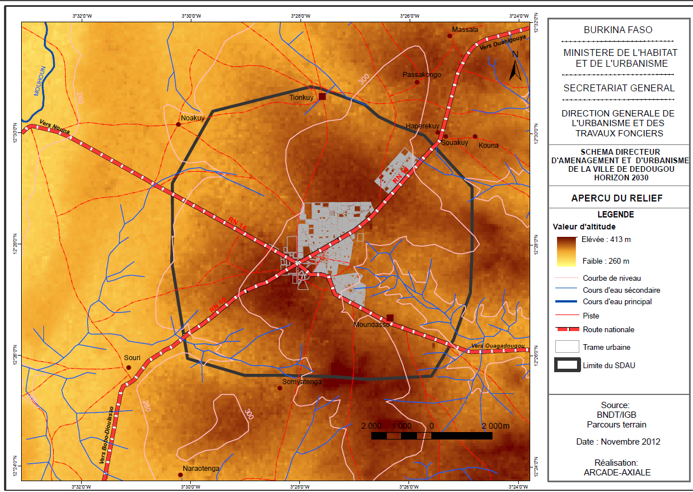Viewport: 693px width, 492px height.
Task: Click the SECRETARIAT GENERAL text
Action: (x=619, y=88)
